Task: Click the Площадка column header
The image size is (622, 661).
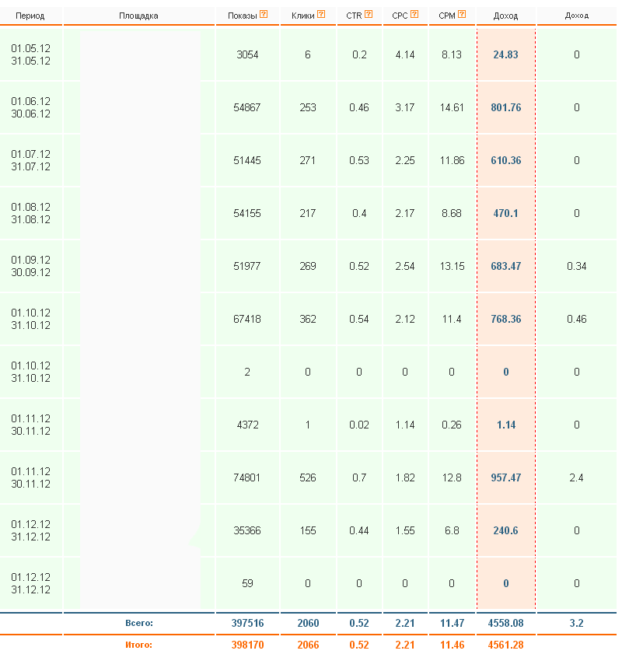Action: click(138, 16)
